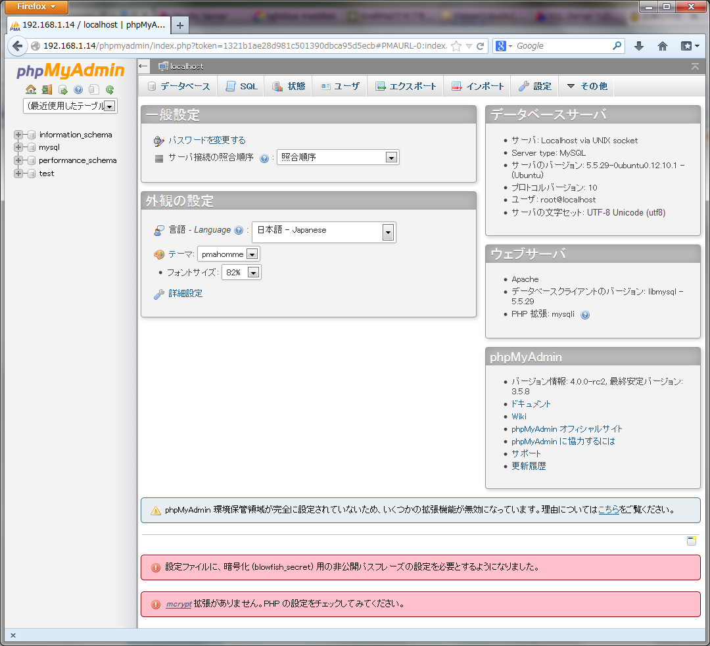Viewport: 710px width, 646px height.
Task: Click help icon beside Language label
Action: tap(239, 230)
